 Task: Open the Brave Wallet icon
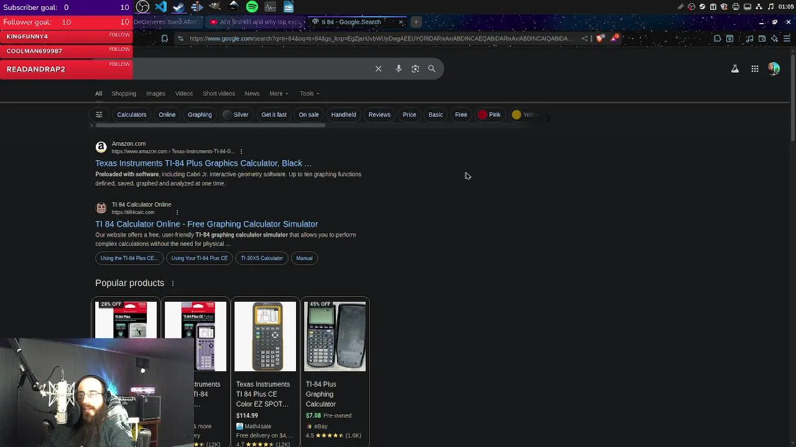pyautogui.click(x=762, y=38)
